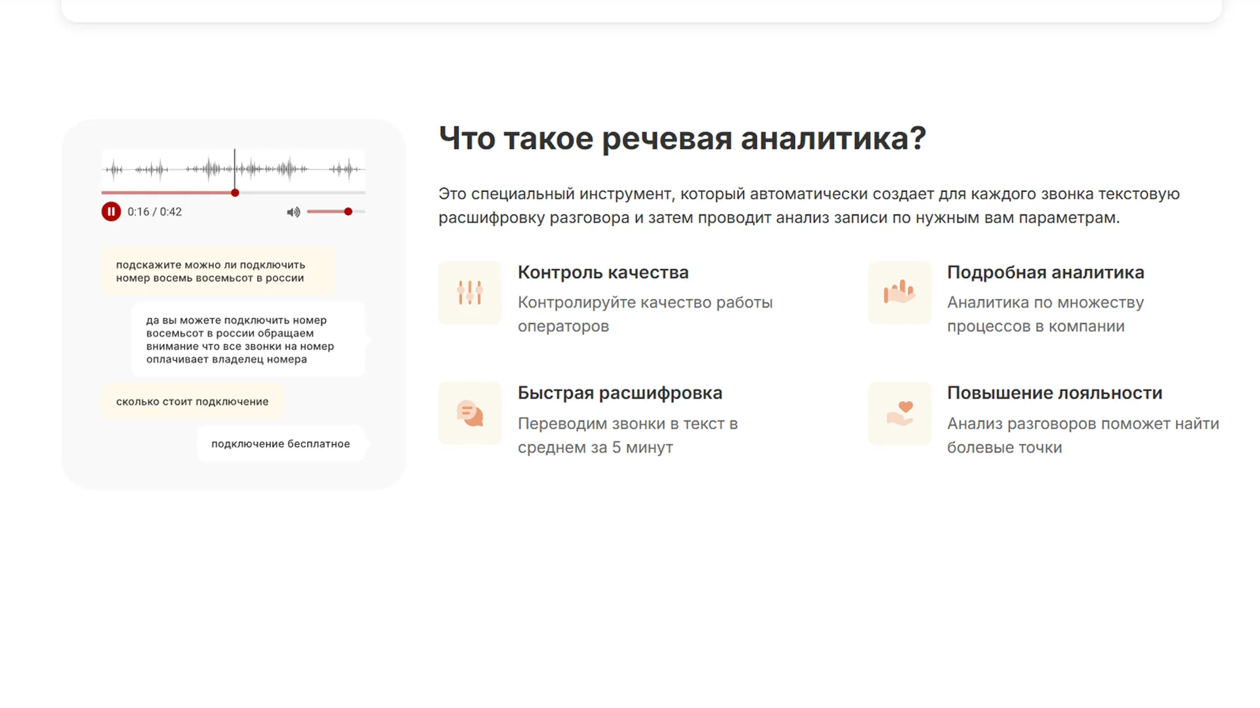1260x708 pixels.
Task: Click the 'Быстрая расшифровка' heading
Action: point(619,393)
